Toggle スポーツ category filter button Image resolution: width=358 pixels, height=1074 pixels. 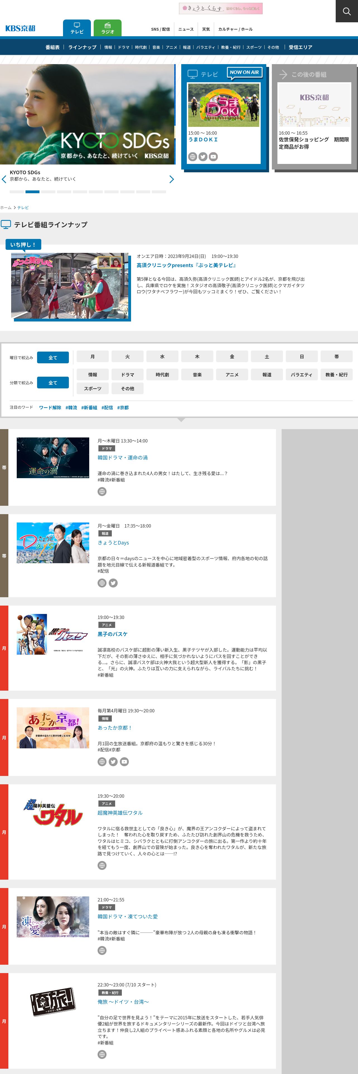(93, 388)
